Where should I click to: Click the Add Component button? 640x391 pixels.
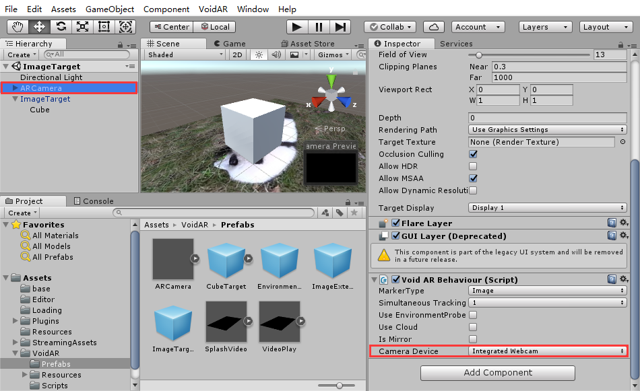click(x=498, y=373)
